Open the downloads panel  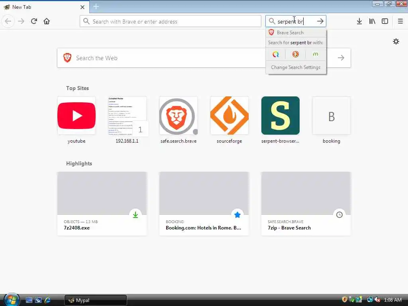click(x=359, y=22)
